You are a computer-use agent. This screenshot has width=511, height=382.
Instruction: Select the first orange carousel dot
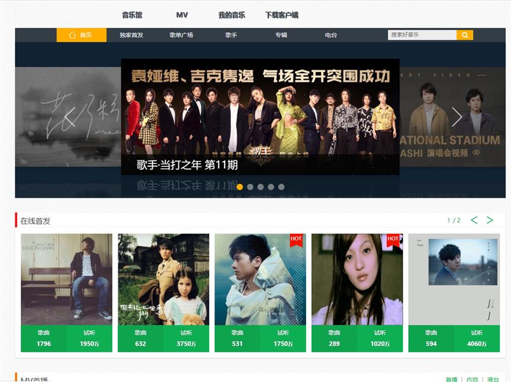tap(239, 187)
